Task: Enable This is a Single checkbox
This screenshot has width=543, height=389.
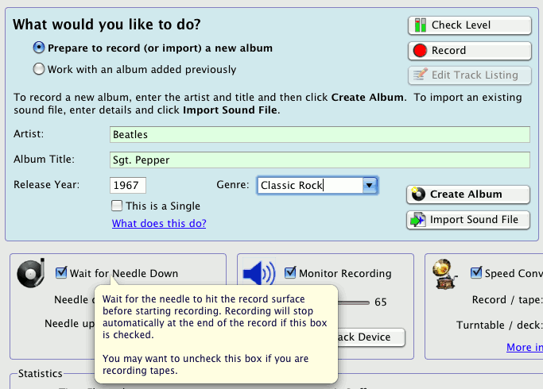Action: [118, 206]
